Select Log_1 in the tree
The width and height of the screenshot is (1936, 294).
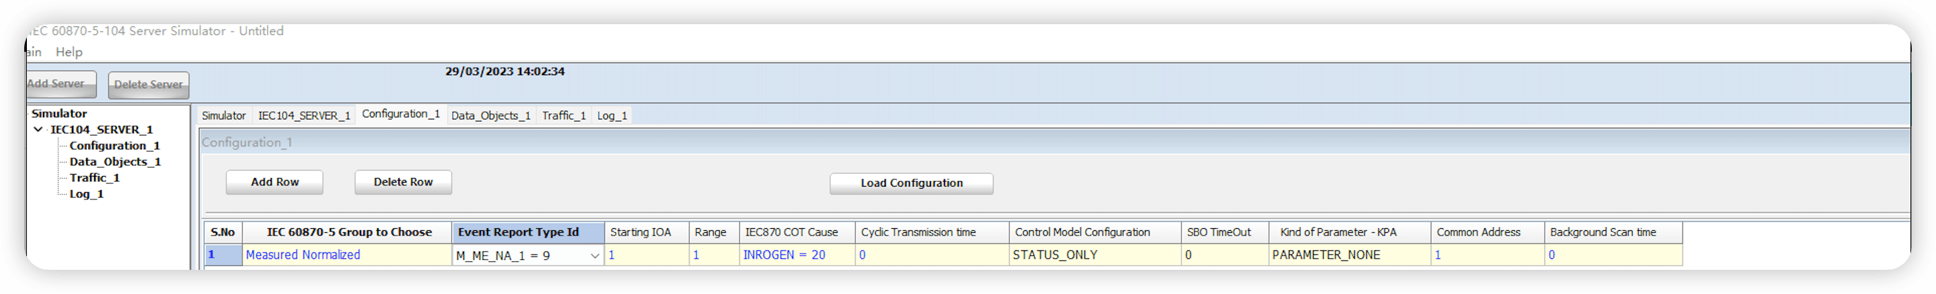click(x=86, y=194)
